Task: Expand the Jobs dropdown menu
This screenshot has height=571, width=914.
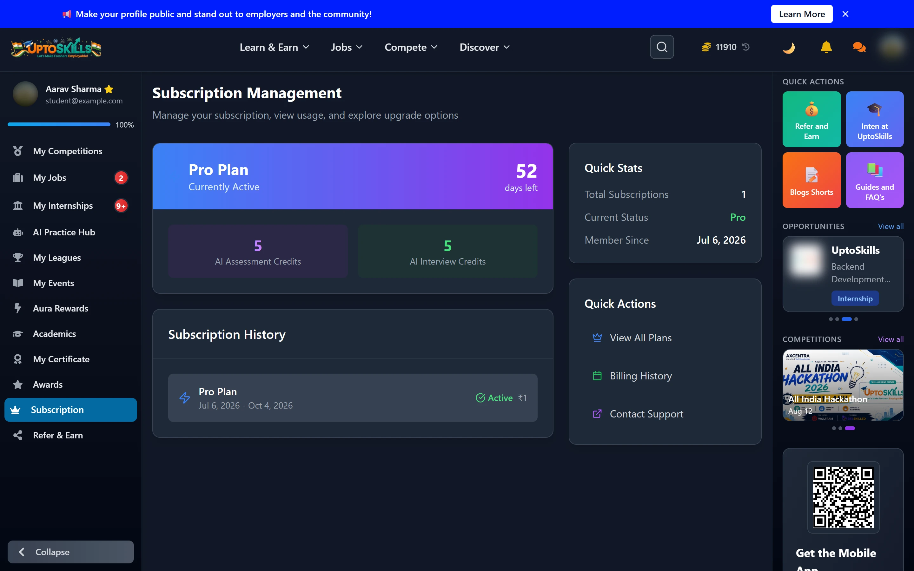Action: click(x=346, y=47)
